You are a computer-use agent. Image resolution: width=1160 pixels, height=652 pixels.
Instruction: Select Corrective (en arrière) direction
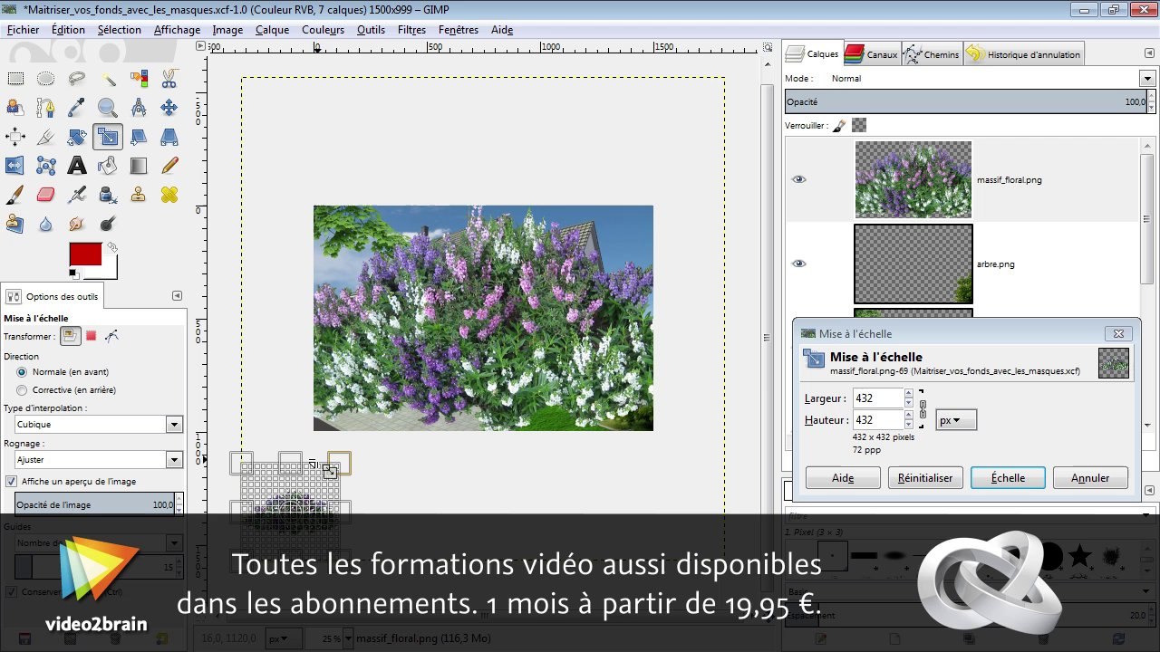(x=22, y=389)
